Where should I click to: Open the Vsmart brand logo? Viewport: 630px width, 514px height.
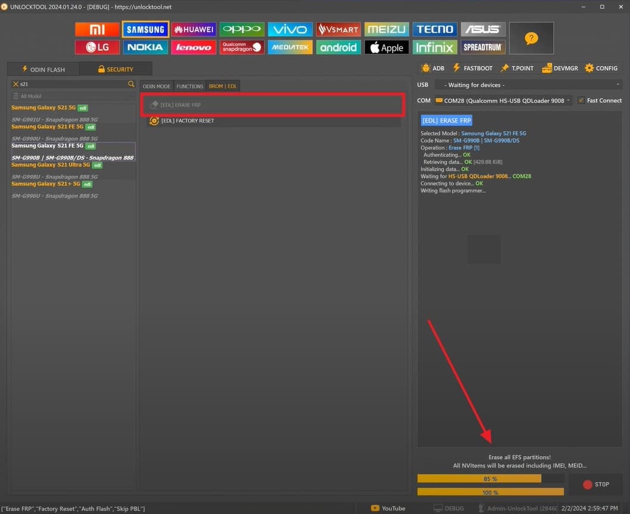(338, 29)
